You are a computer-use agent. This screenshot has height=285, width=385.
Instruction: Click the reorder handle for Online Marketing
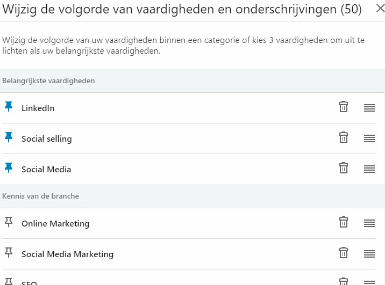369,223
